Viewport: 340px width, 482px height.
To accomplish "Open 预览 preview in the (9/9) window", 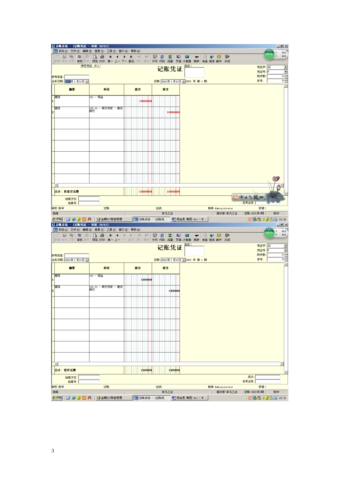I will coord(95,237).
